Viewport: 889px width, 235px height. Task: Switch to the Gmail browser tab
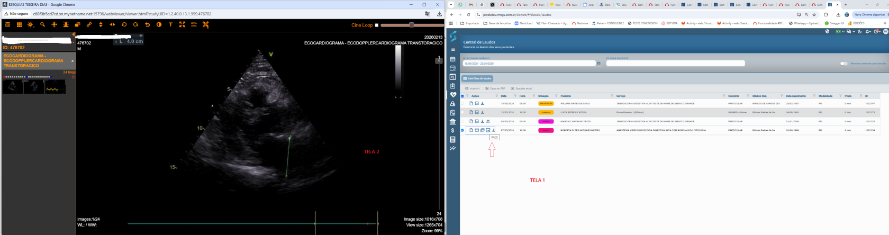point(471,5)
